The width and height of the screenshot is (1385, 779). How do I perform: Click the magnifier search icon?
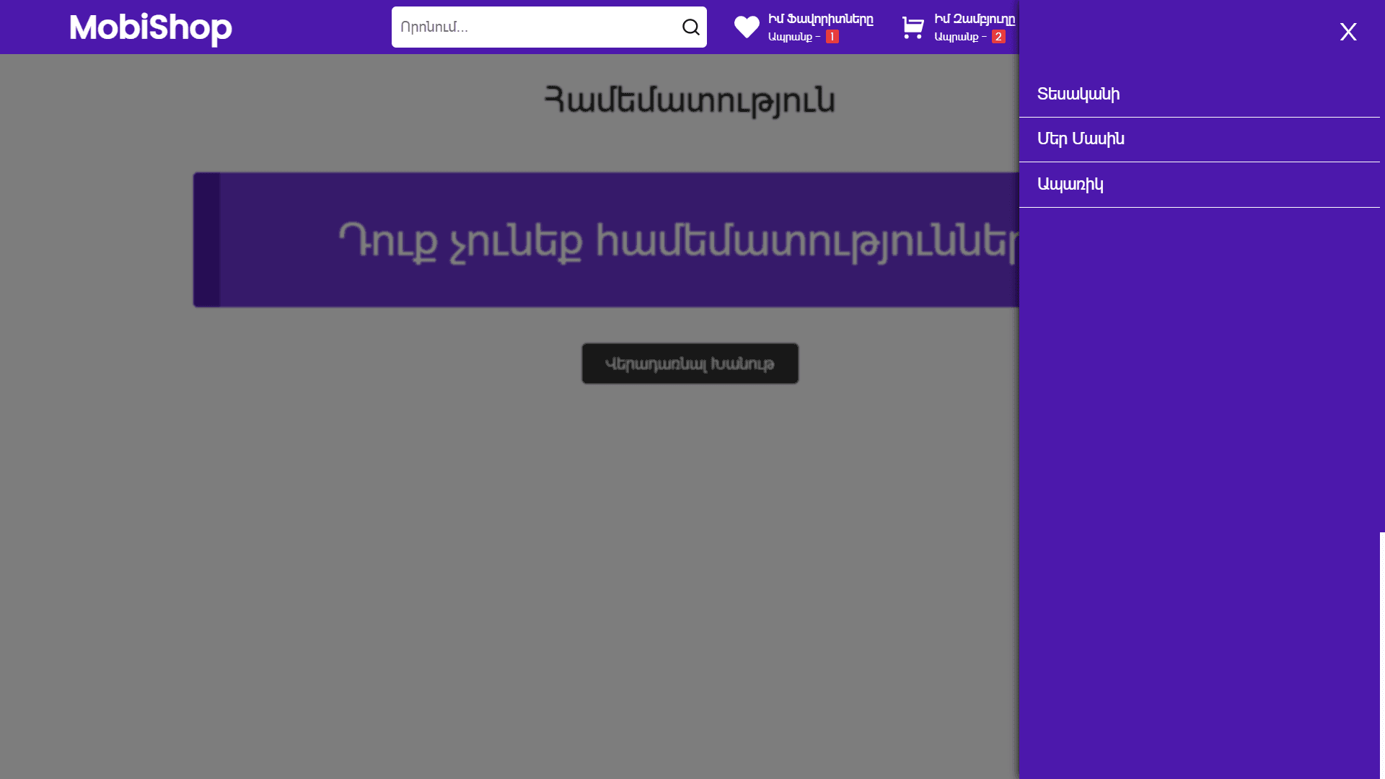[x=690, y=27]
